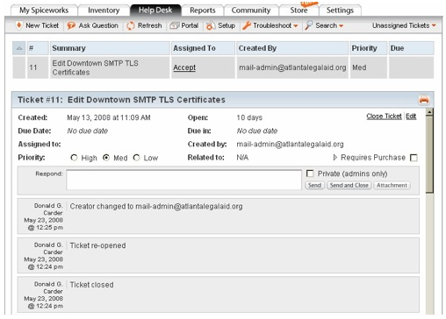Click the '10 days' open duration value
Viewport: 446px width, 319px height.
pos(249,117)
